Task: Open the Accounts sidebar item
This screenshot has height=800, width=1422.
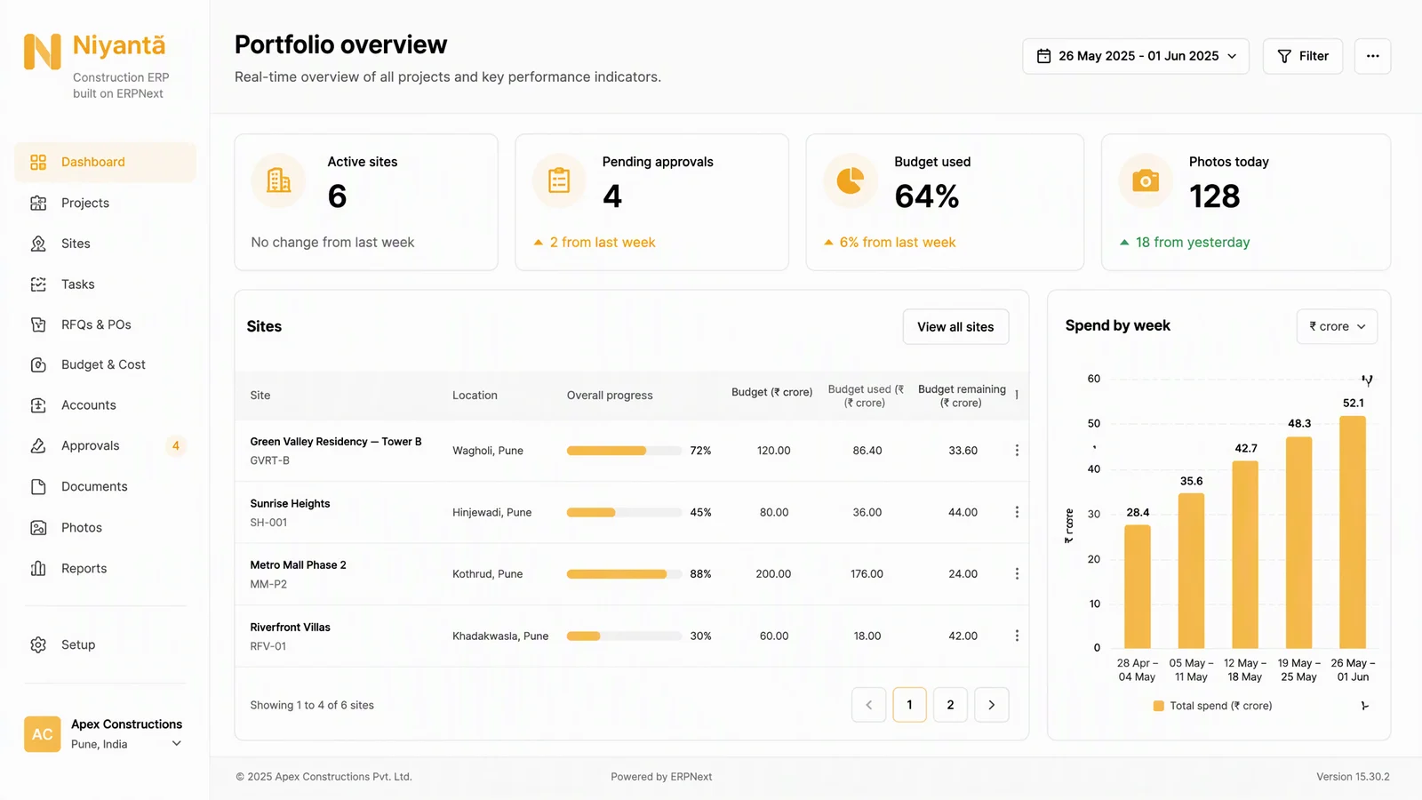Action: coord(106,405)
